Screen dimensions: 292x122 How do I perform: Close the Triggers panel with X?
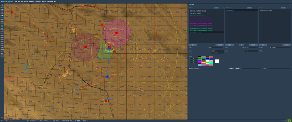pyautogui.click(x=290, y=4)
